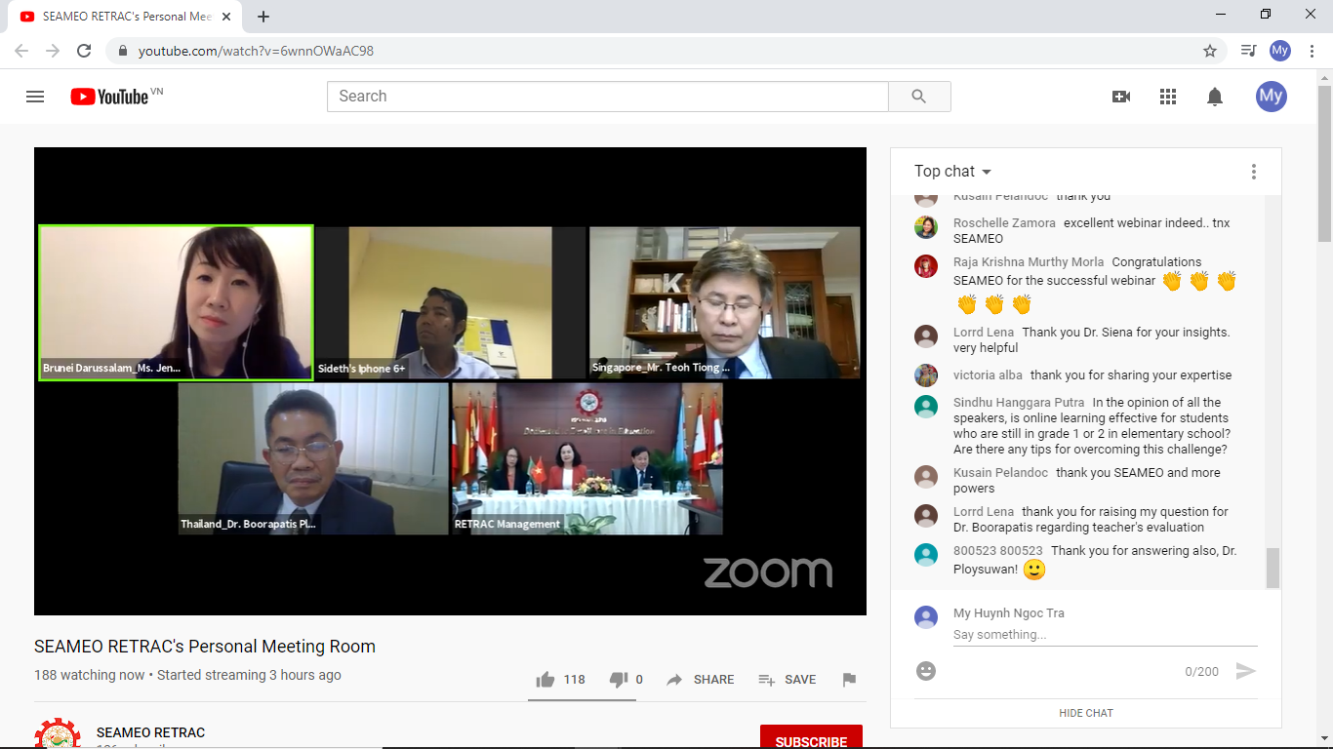Open Chrome media control icon
This screenshot has height=749, width=1333.
(x=1248, y=51)
